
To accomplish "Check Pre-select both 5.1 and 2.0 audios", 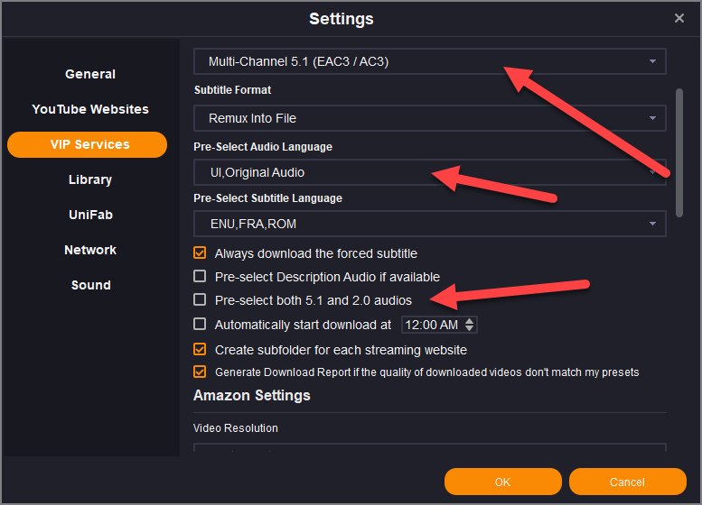I will click(x=201, y=300).
